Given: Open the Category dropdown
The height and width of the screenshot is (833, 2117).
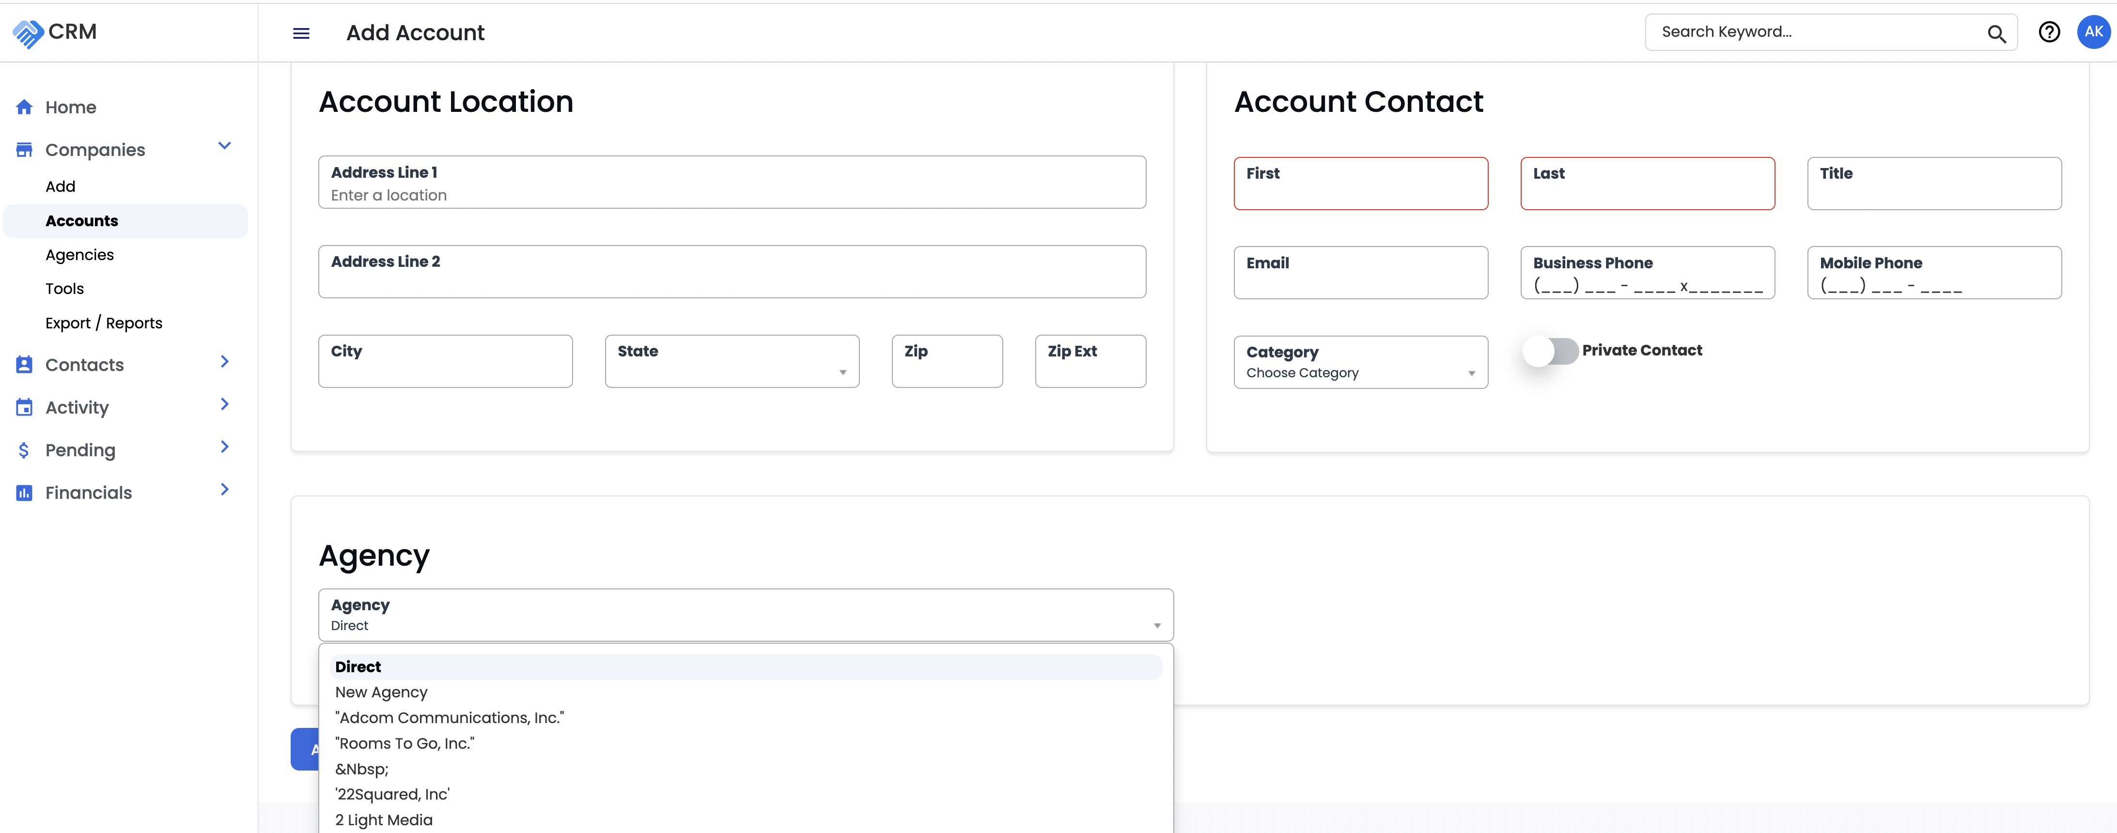Looking at the screenshot, I should pos(1360,362).
